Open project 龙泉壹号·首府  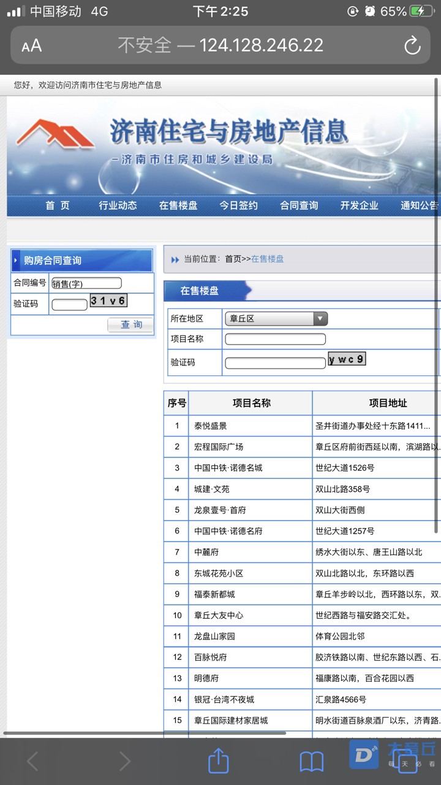220,510
